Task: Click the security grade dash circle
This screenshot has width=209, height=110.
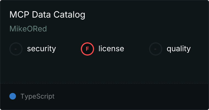Action: click(16, 49)
